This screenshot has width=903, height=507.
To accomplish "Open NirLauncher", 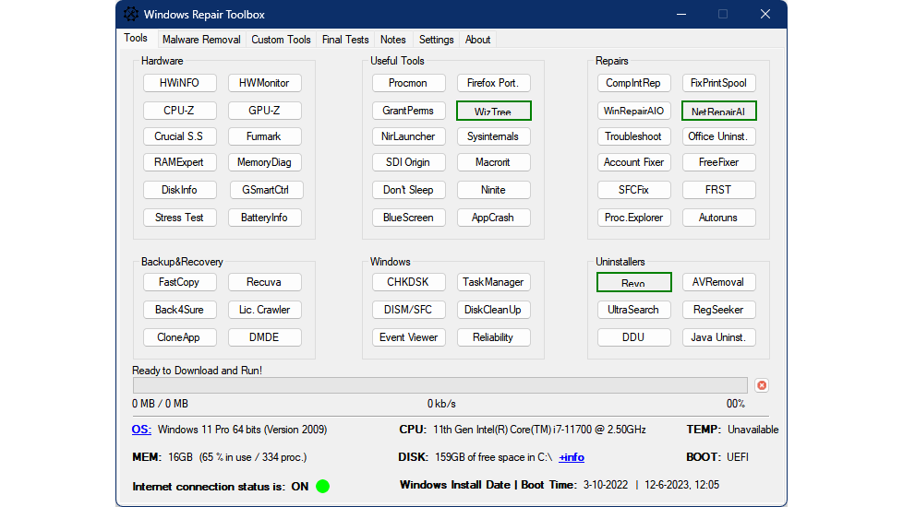I will (408, 136).
